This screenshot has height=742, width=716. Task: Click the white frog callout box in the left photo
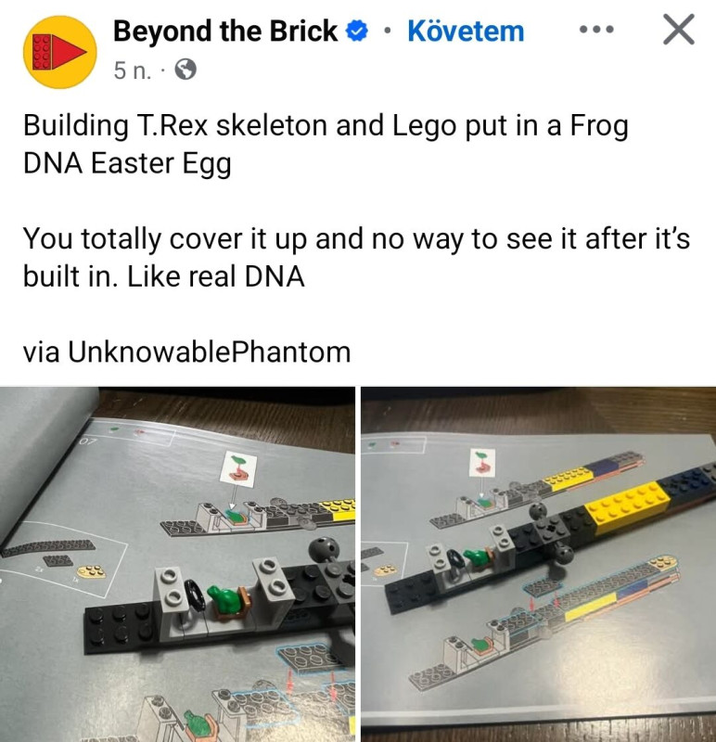pos(238,467)
